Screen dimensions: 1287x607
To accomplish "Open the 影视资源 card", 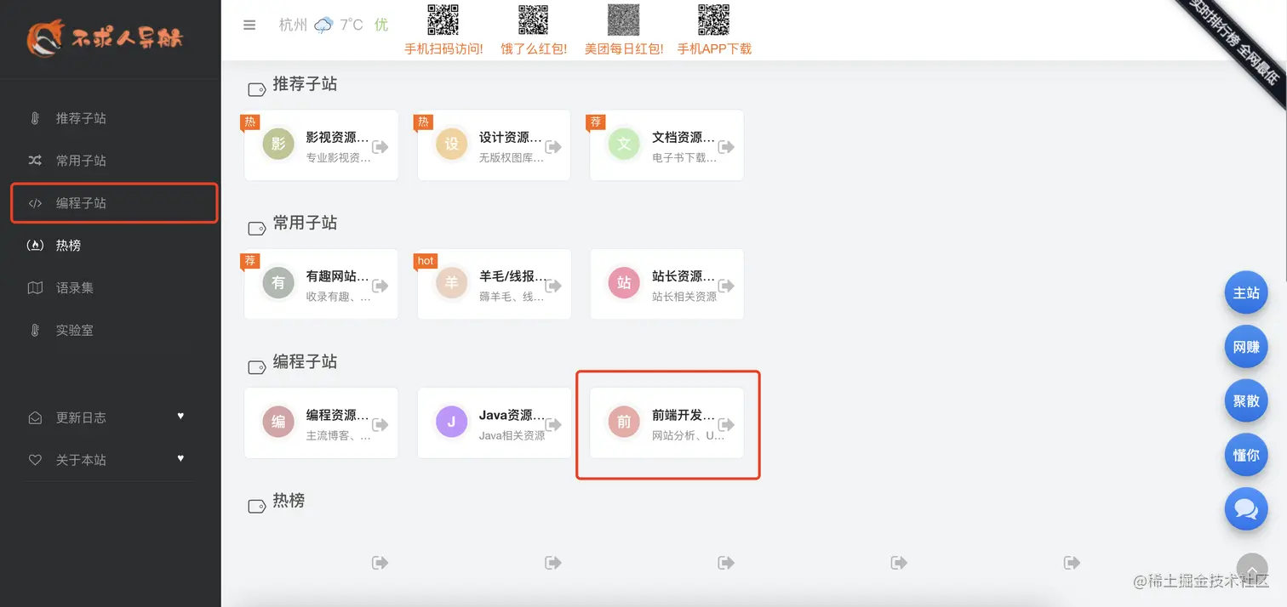I will pos(321,145).
